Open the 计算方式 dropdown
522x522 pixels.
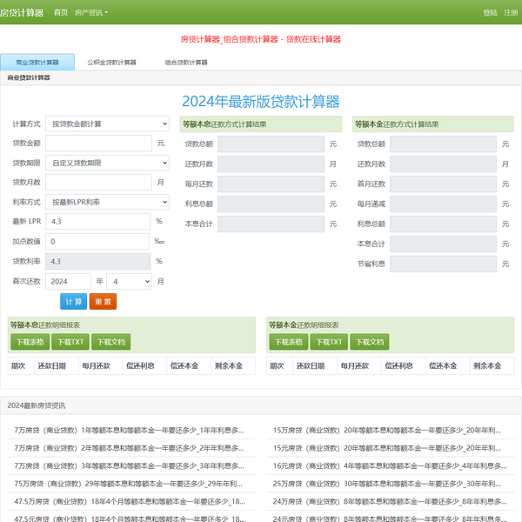107,124
